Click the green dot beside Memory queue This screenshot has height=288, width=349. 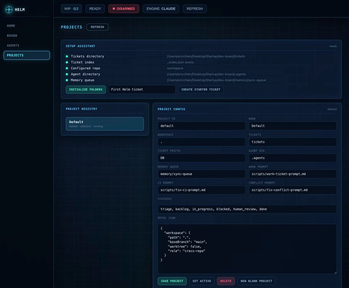pyautogui.click(x=67, y=80)
